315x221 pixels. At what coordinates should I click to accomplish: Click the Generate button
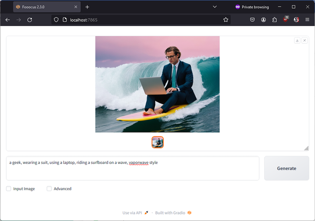pos(286,168)
